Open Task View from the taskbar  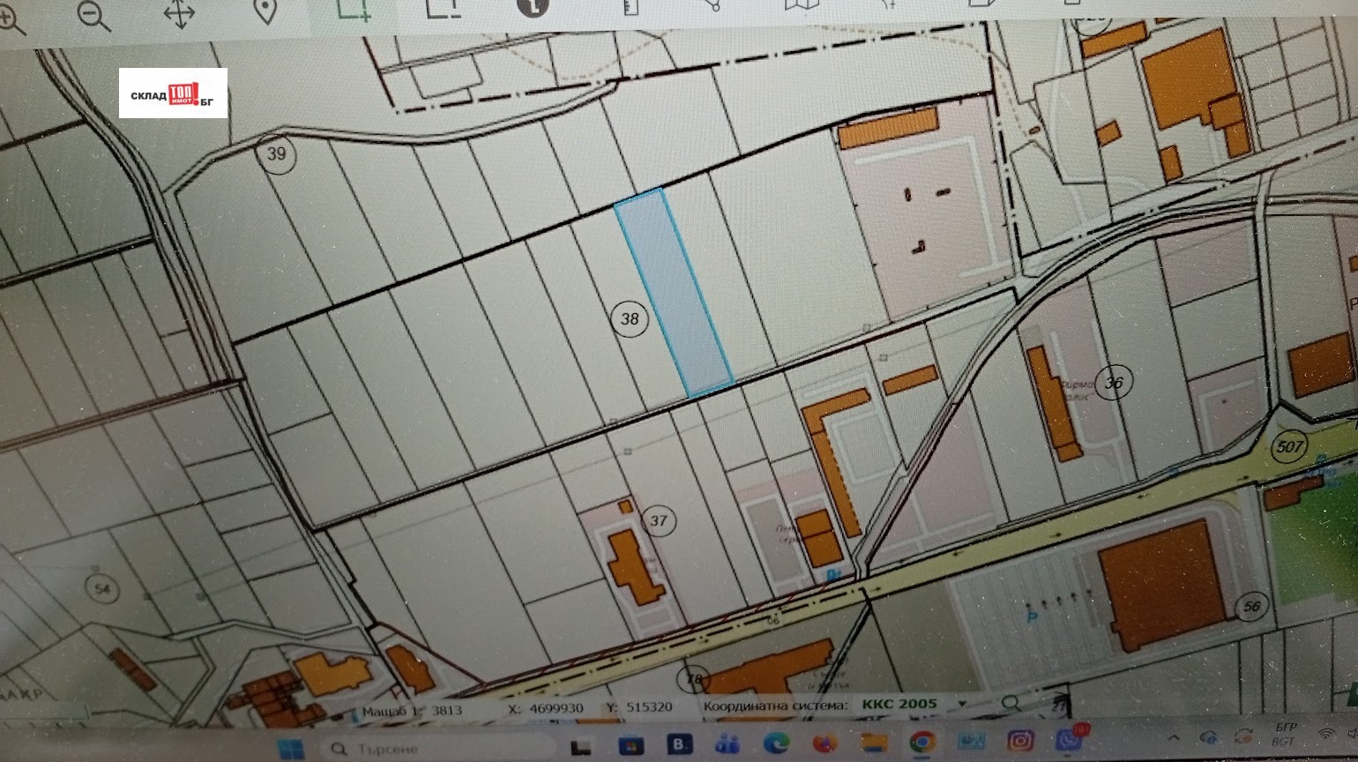[x=582, y=747]
